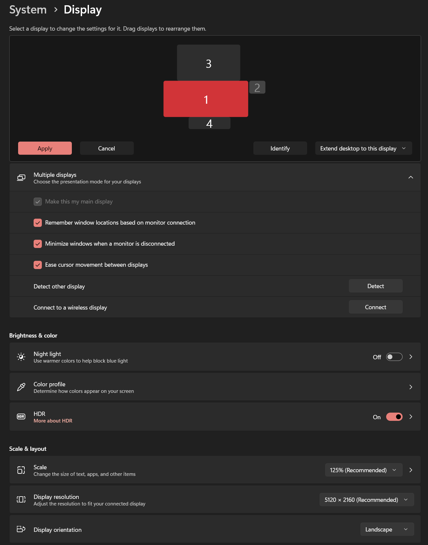
Task: Click the HDR badge icon
Action: pyautogui.click(x=21, y=417)
